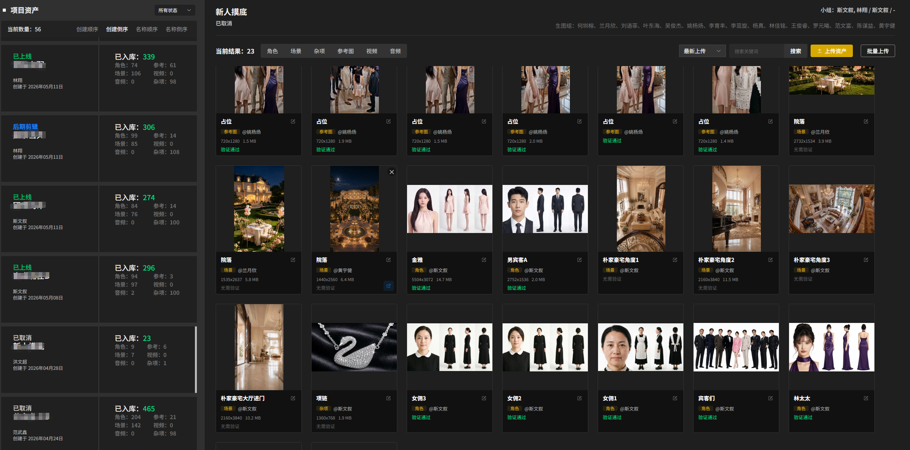Edit the 项链 asset
Viewport: 910px width, 450px height.
point(388,398)
